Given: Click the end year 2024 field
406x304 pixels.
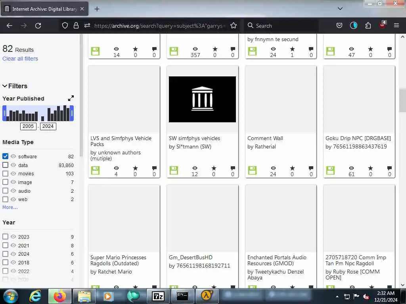Looking at the screenshot, I should pyautogui.click(x=48, y=126).
